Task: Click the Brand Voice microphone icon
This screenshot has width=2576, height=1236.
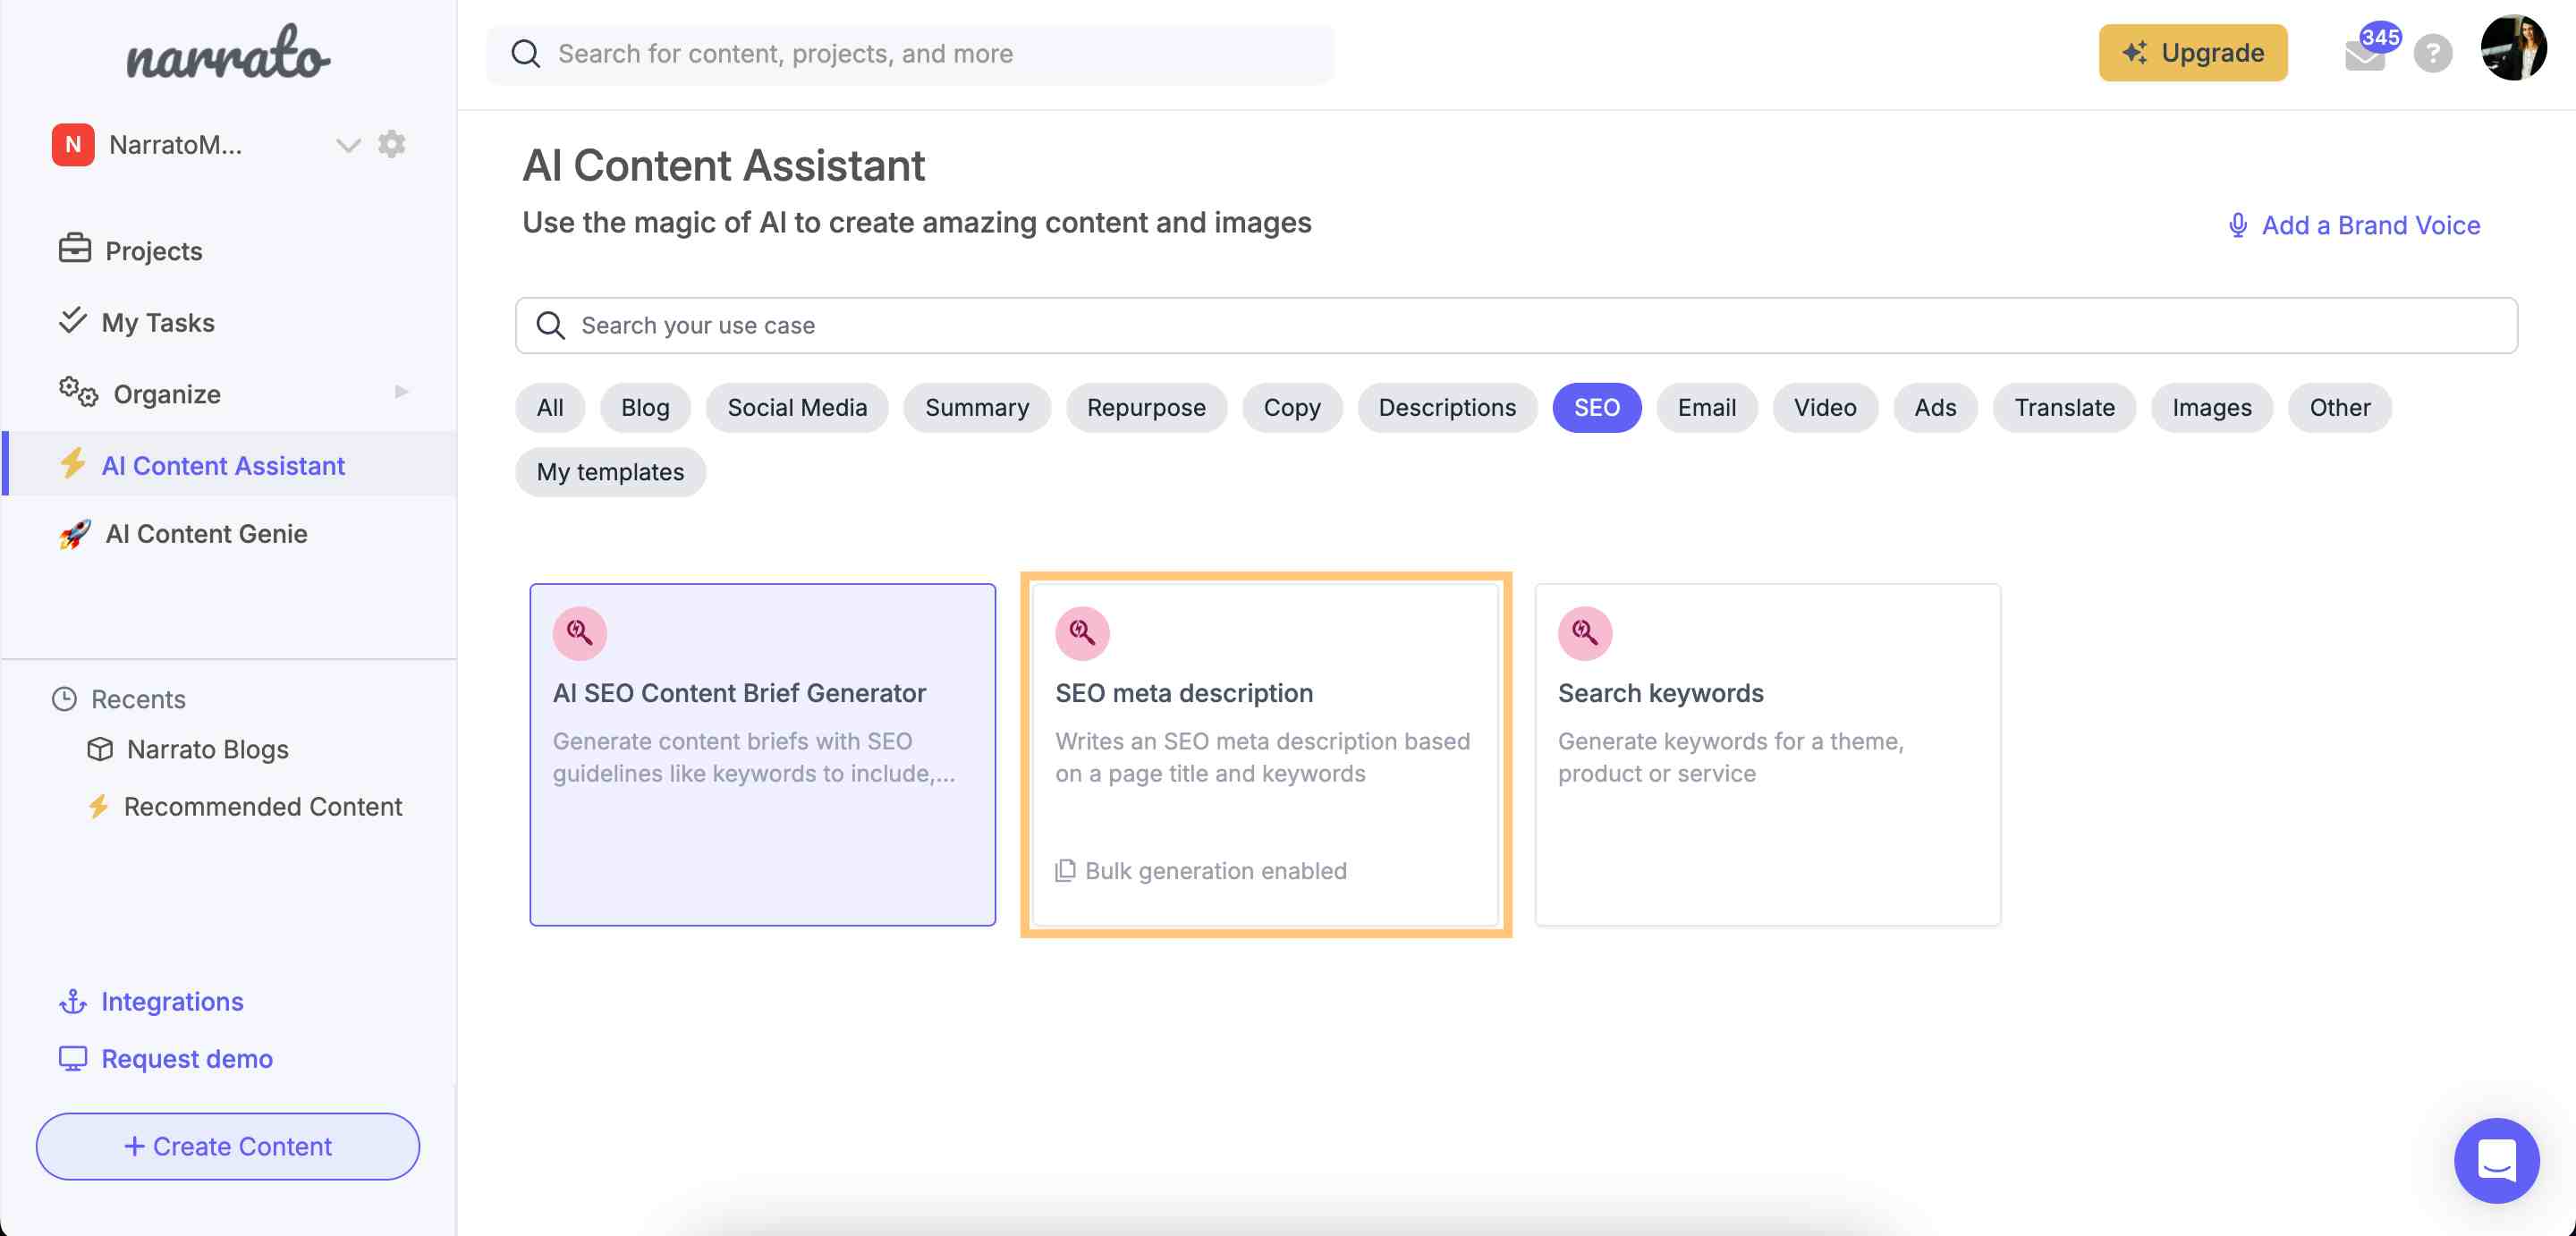Action: (2238, 225)
